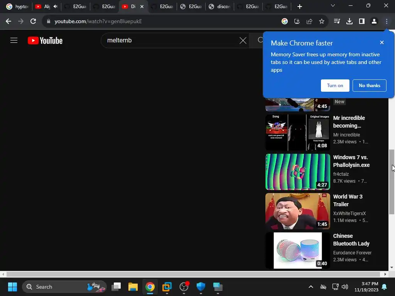395x296 pixels.
Task: Open World War 3 Trailer thumbnail
Action: 297,211
